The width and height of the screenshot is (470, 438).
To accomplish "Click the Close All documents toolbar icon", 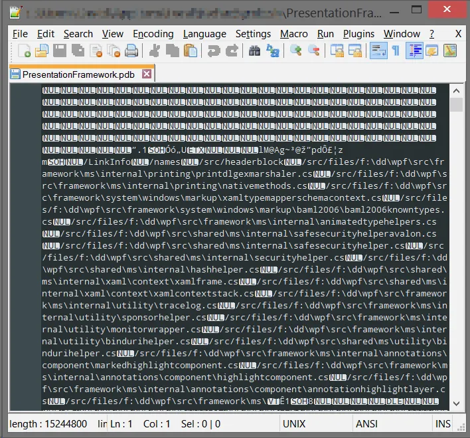I will pos(114,51).
